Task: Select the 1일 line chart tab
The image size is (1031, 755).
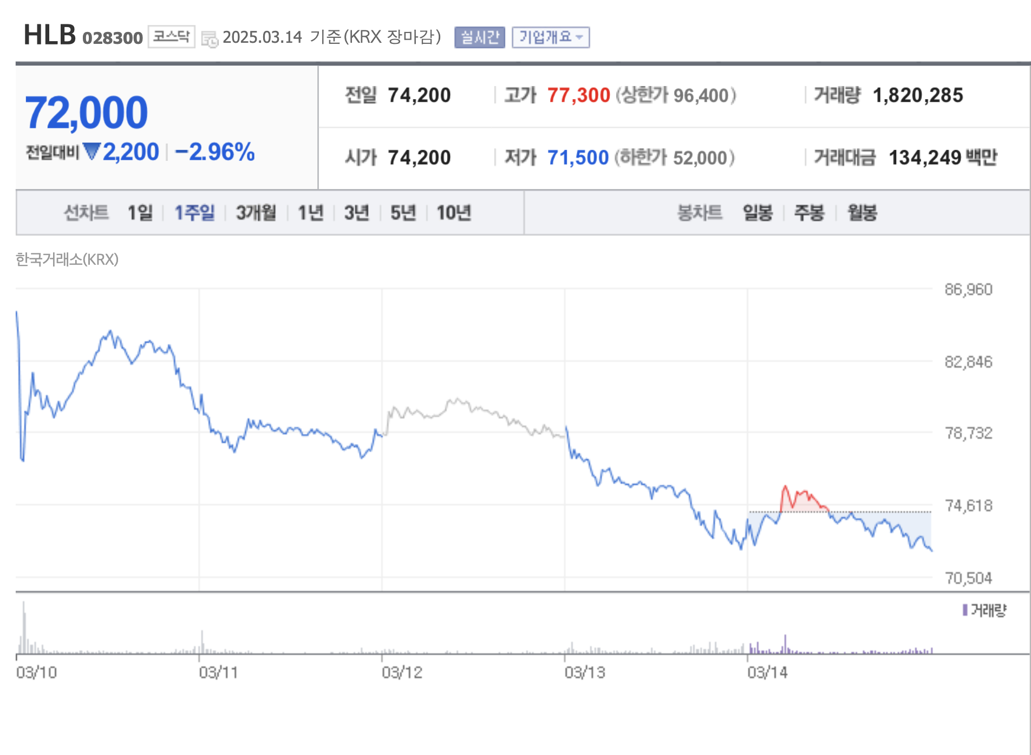Action: pos(140,212)
